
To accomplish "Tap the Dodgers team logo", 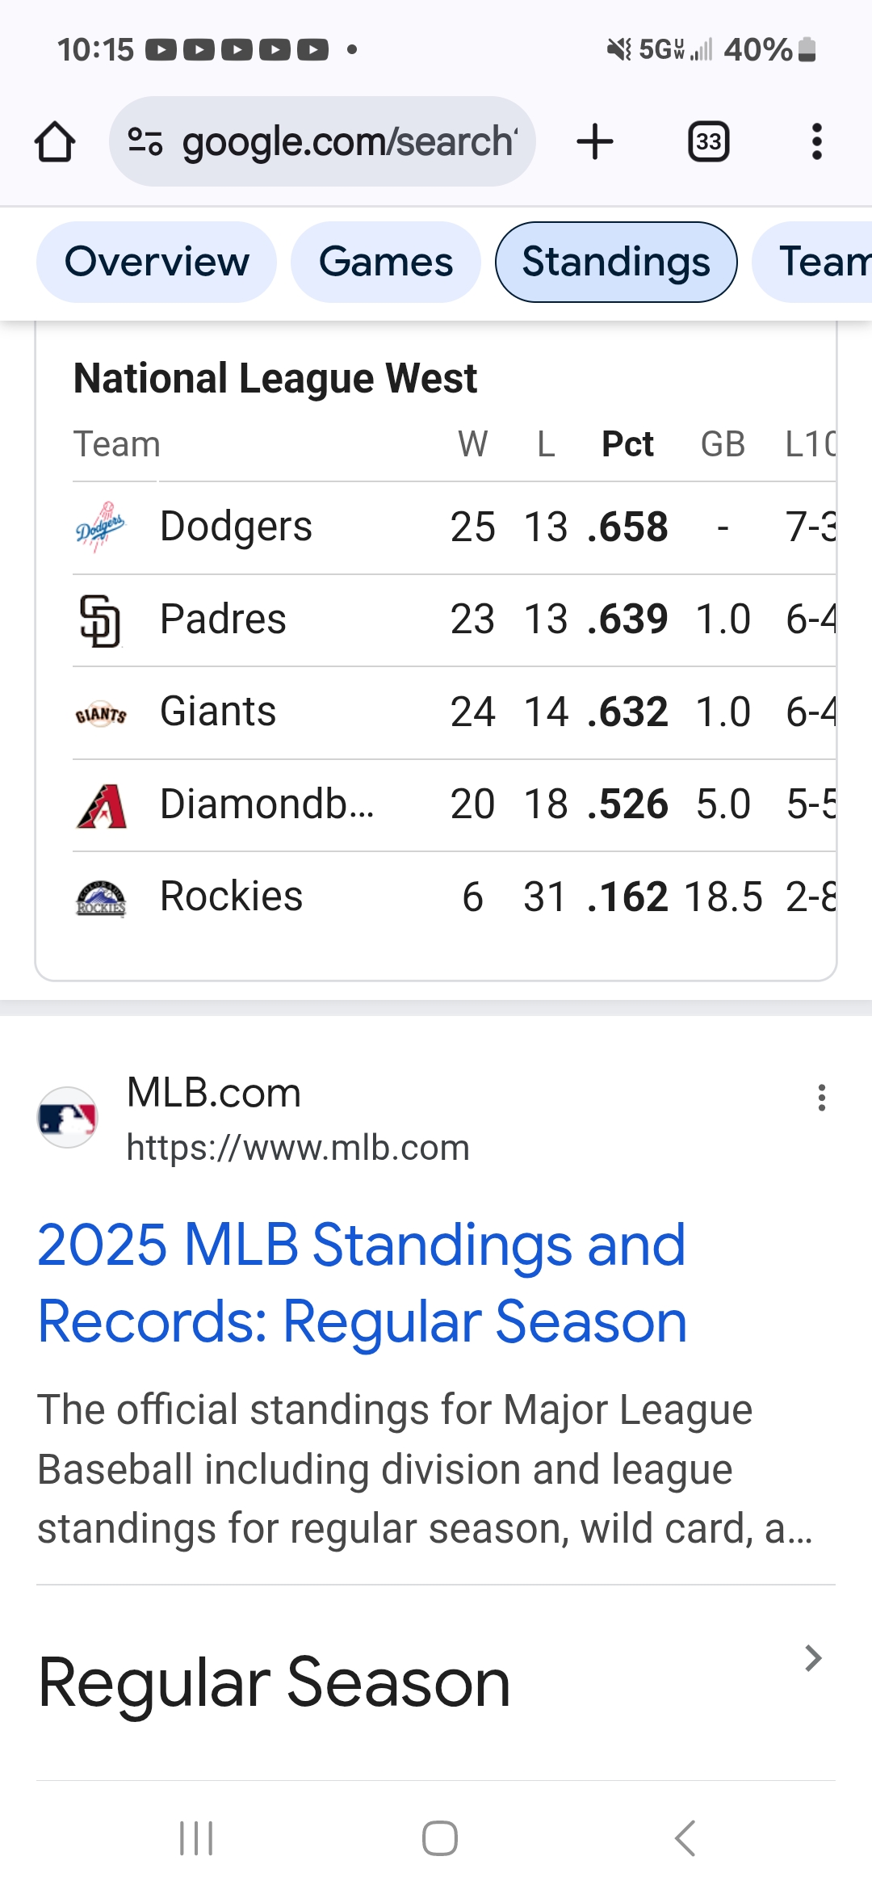I will coord(101,527).
